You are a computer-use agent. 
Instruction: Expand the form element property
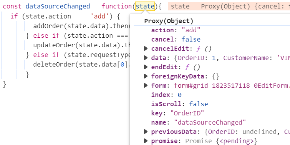[146, 85]
